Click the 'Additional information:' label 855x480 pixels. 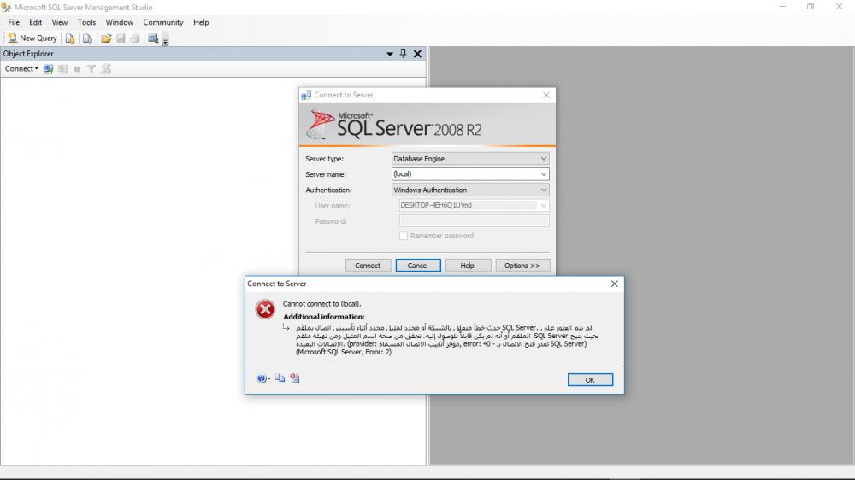click(x=324, y=317)
